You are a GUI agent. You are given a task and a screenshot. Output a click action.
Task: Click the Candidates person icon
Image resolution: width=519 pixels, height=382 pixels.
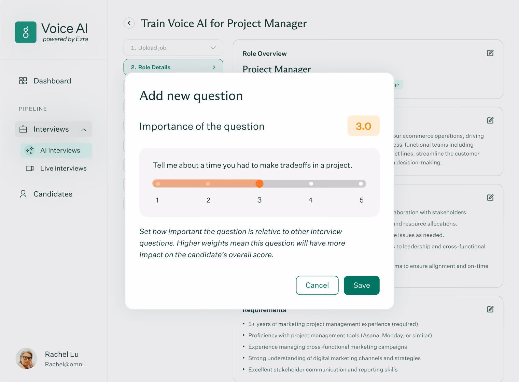(23, 194)
